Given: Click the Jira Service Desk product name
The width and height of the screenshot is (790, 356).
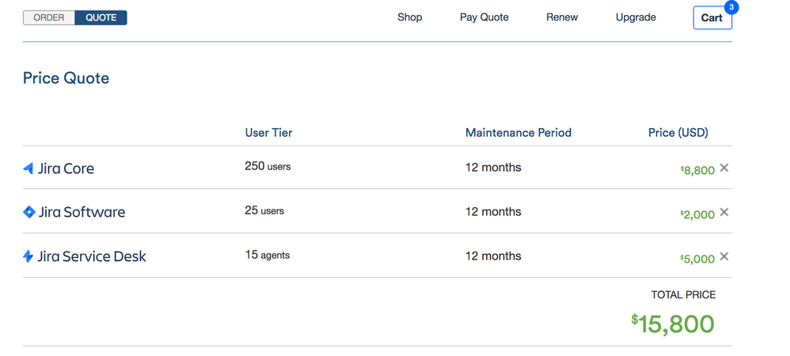Looking at the screenshot, I should pos(92,256).
